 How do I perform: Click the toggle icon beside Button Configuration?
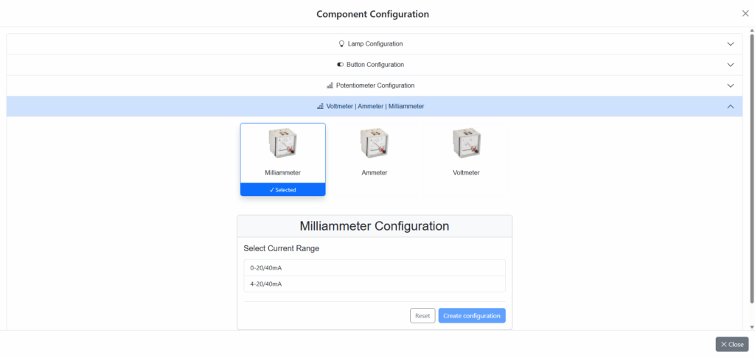pos(341,65)
